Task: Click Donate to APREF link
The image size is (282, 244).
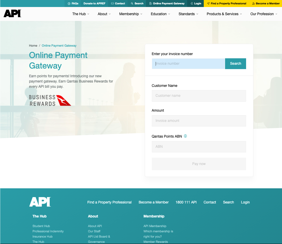Action: pyautogui.click(x=94, y=3)
